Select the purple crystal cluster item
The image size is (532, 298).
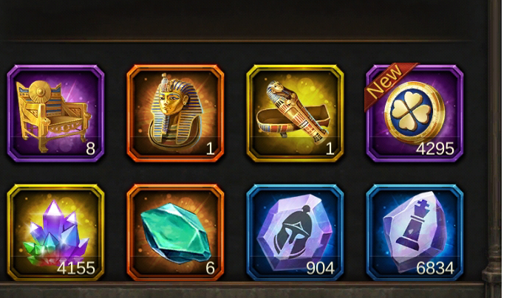(x=55, y=232)
